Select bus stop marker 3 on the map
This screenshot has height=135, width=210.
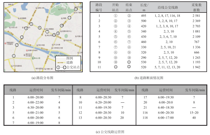pos(22,37)
